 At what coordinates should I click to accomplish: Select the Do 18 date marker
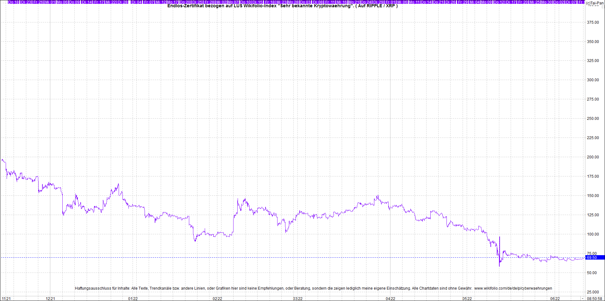tap(14, 2)
